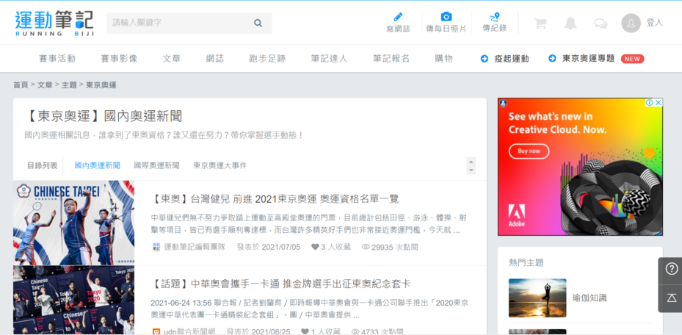Open the chat messages icon

(x=601, y=23)
